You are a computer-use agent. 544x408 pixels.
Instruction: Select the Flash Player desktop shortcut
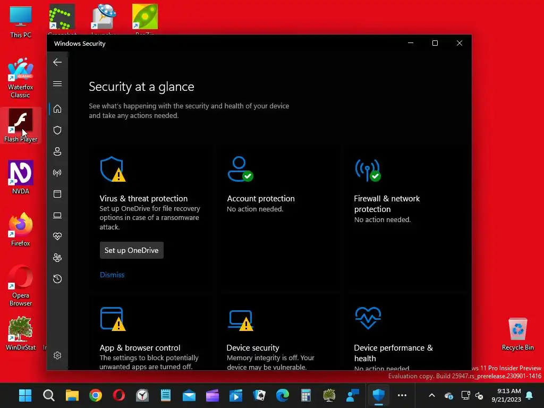(21, 125)
